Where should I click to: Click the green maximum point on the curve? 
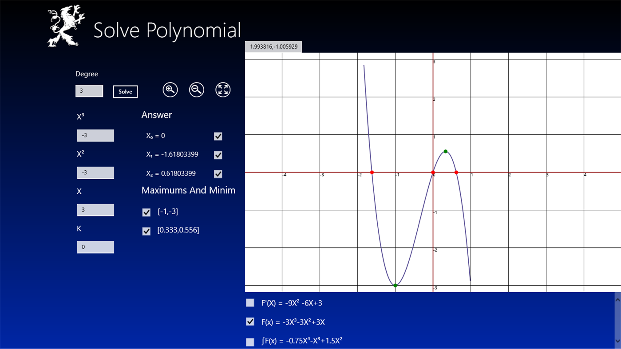pyautogui.click(x=445, y=151)
